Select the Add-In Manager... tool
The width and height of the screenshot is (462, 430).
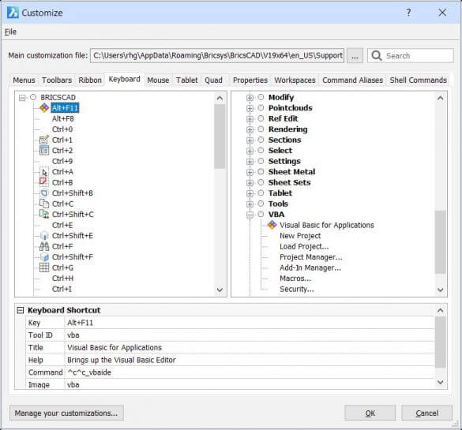pos(310,267)
